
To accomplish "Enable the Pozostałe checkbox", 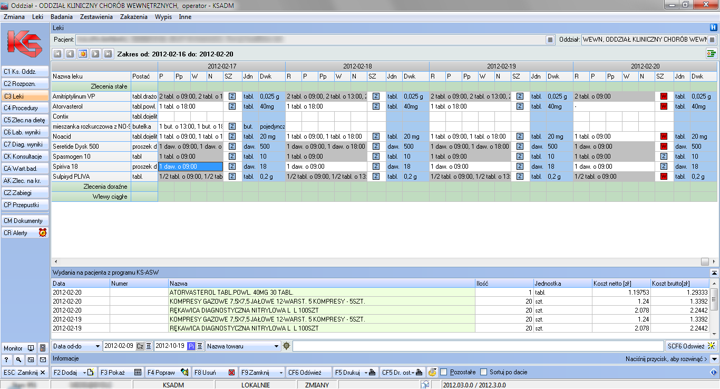I will [x=443, y=372].
